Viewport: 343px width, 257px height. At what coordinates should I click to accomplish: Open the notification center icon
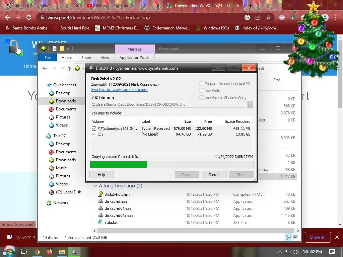(x=332, y=252)
